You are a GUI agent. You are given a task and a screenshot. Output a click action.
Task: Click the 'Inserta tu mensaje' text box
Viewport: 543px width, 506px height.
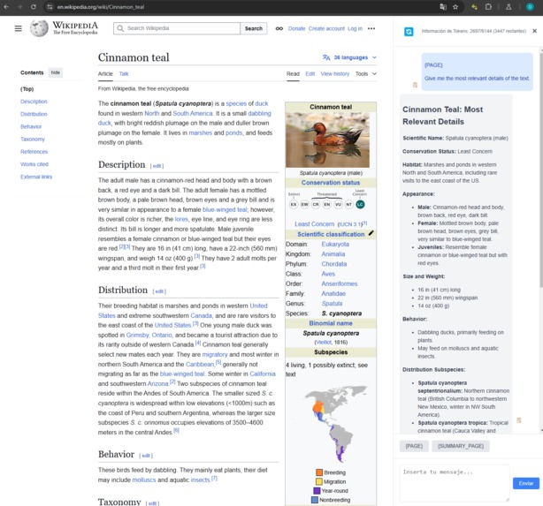[455, 483]
